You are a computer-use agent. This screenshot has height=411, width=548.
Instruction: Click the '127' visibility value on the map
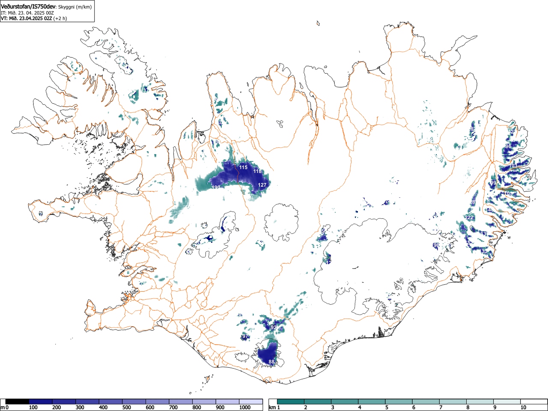tap(262, 185)
